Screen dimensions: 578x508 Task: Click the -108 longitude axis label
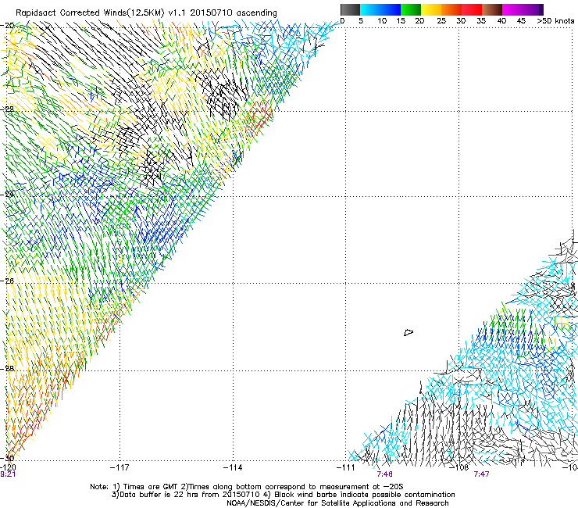click(459, 467)
